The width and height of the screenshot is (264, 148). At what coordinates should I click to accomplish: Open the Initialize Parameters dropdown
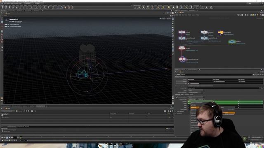(195, 92)
